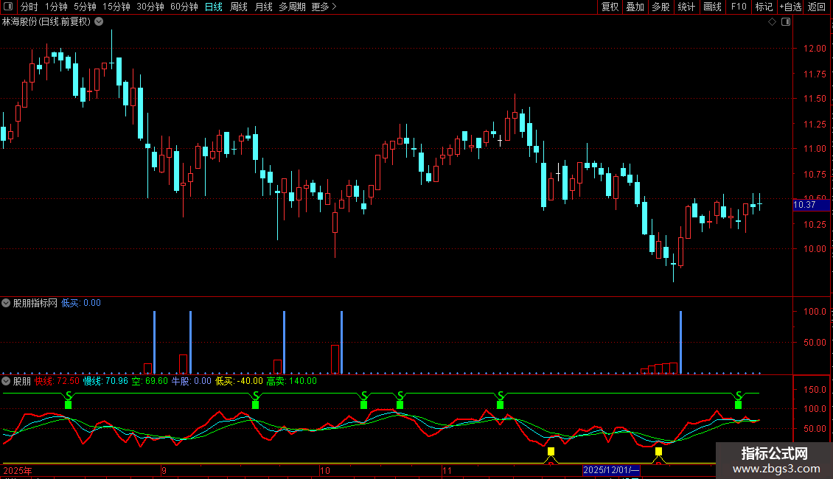
Task: Activate the 画线 drawing tool
Action: click(712, 7)
